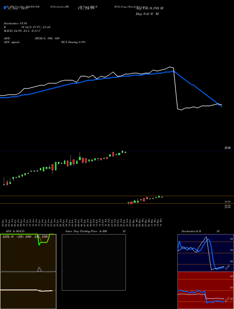Click the empty intraday trading chart panel

[x=94, y=262]
